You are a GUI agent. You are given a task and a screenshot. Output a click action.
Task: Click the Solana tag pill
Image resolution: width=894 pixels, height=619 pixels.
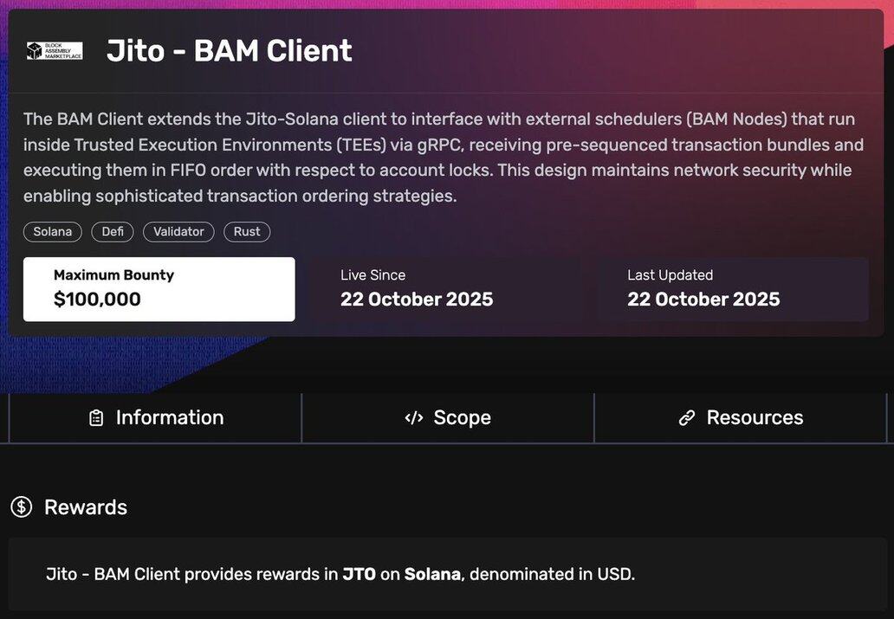pos(53,232)
